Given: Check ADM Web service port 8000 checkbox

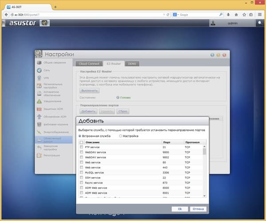Looking at the screenshot, I should pos(82,187).
